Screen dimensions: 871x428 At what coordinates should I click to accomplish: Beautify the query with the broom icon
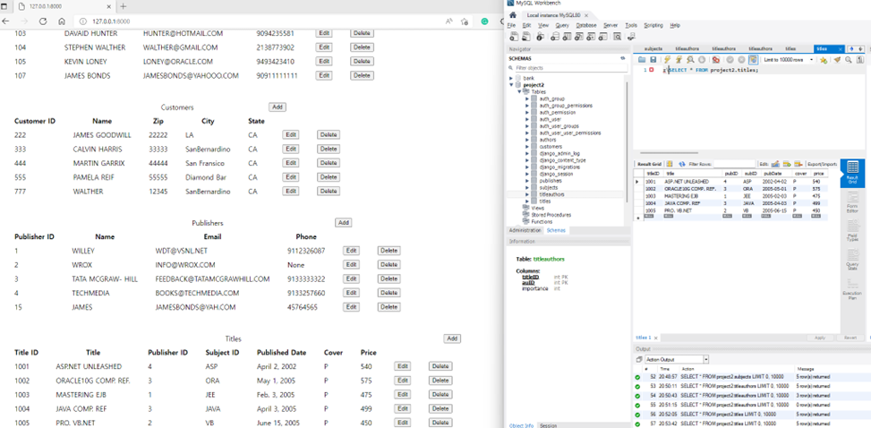pos(837,59)
